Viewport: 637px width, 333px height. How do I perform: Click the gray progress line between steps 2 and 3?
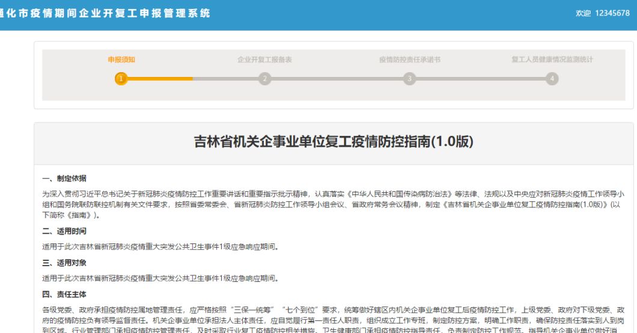(337, 78)
